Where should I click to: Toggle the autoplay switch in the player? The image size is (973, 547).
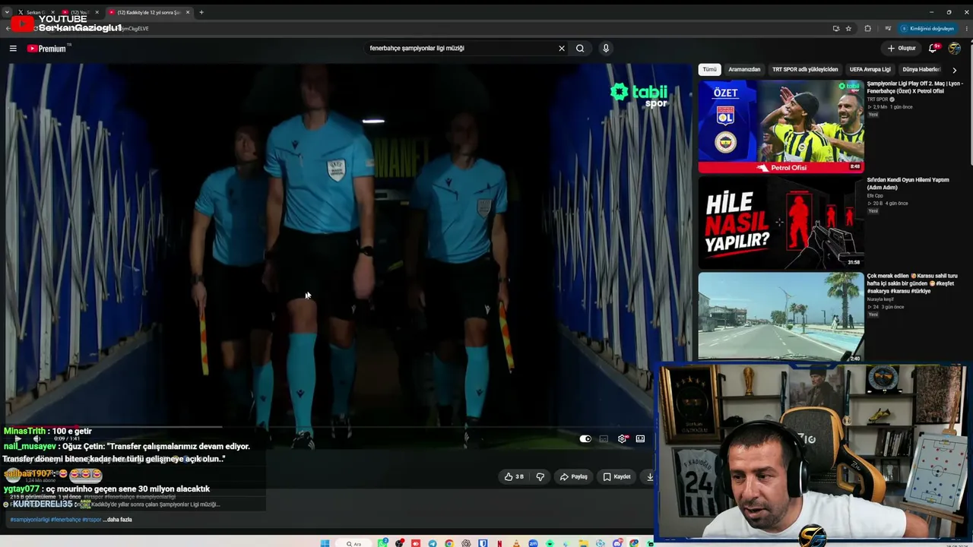coord(585,439)
